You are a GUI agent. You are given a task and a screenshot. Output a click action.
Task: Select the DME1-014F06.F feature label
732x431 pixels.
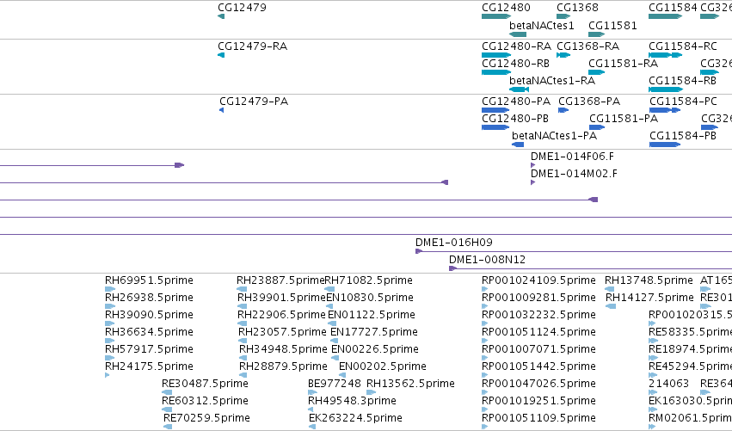[573, 157]
